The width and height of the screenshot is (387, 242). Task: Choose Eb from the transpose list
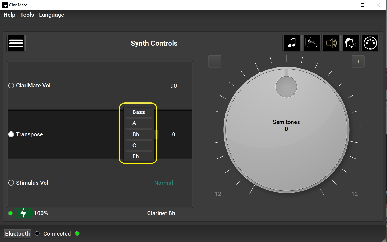[x=139, y=156]
